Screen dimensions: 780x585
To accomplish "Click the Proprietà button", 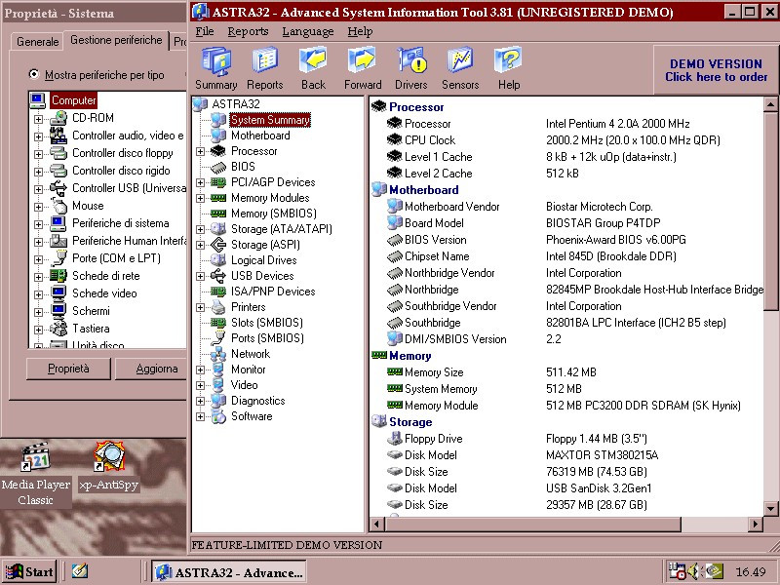I will pyautogui.click(x=68, y=369).
